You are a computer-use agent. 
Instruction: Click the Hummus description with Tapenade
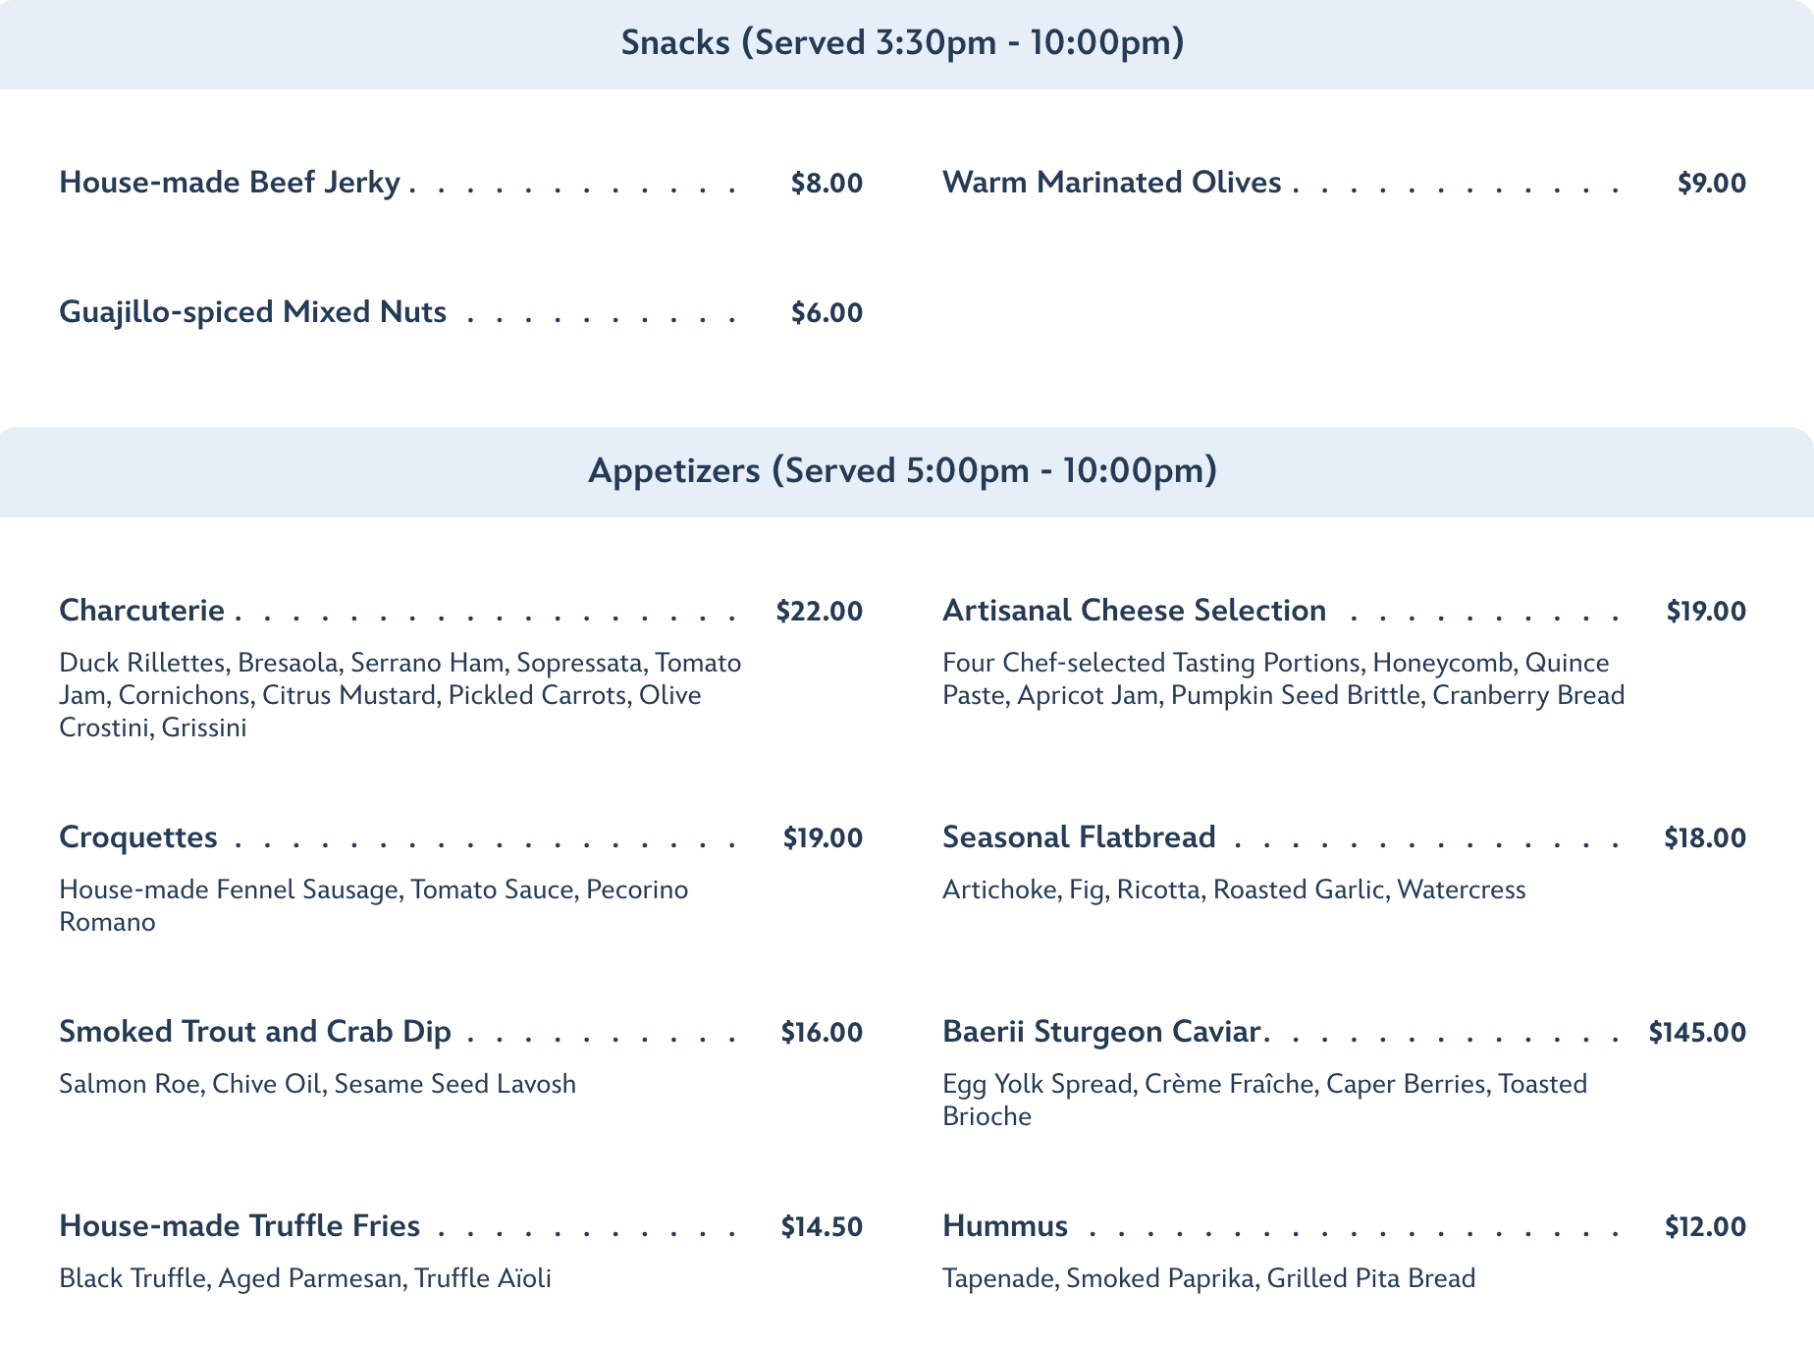tap(1208, 1278)
